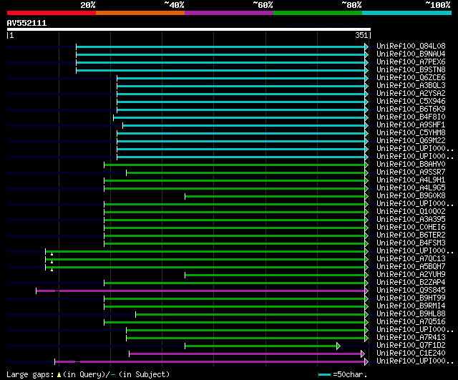This screenshot has width=458, height=380.
Task: Click the cyan 50char scale bar in the legend
Action: [324, 375]
